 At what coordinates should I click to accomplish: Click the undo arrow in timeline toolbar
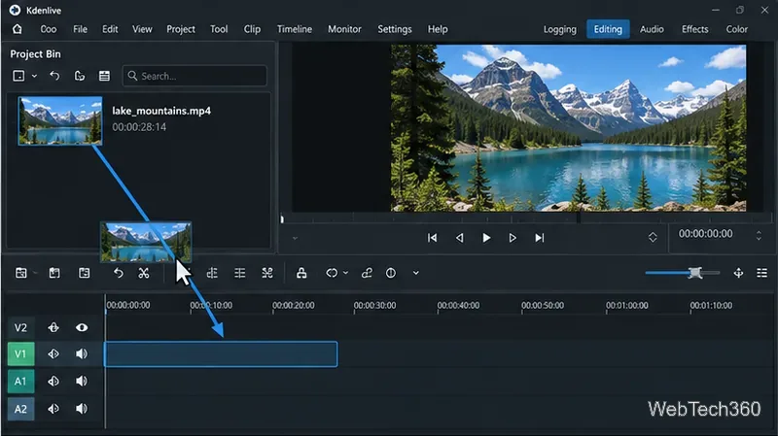tap(118, 273)
